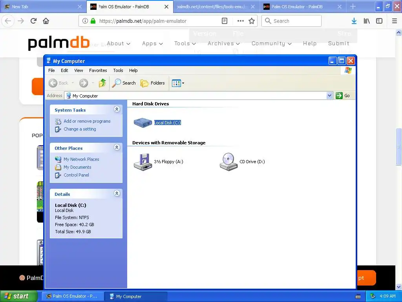Click the My Computer taskbar button
Image resolution: width=402 pixels, height=302 pixels.
point(136,296)
